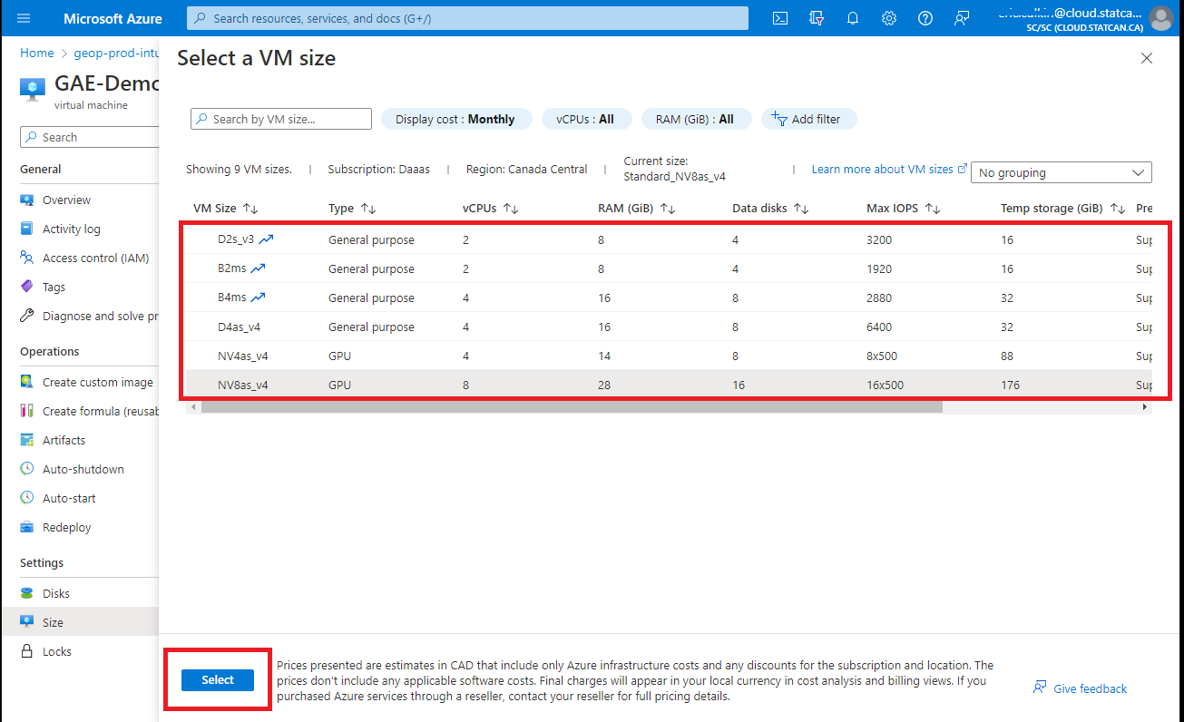Click the trending icon next to B4ms
The image size is (1184, 722).
tap(258, 298)
